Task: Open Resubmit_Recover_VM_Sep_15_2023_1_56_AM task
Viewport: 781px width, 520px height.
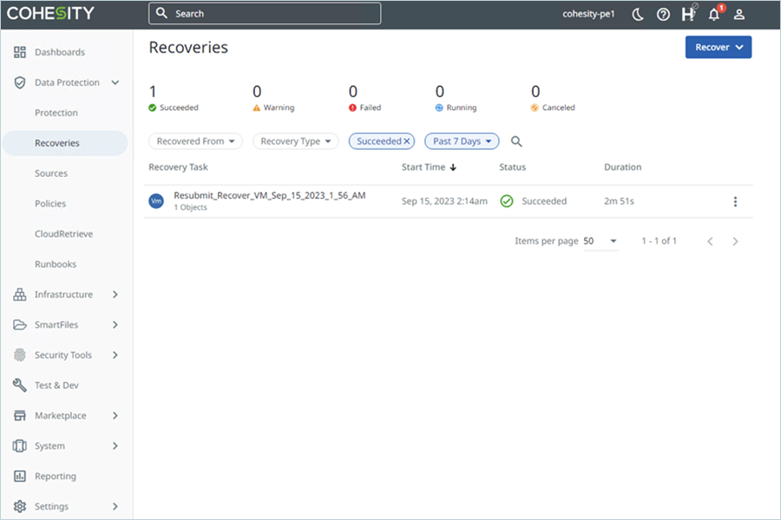Action: (270, 196)
